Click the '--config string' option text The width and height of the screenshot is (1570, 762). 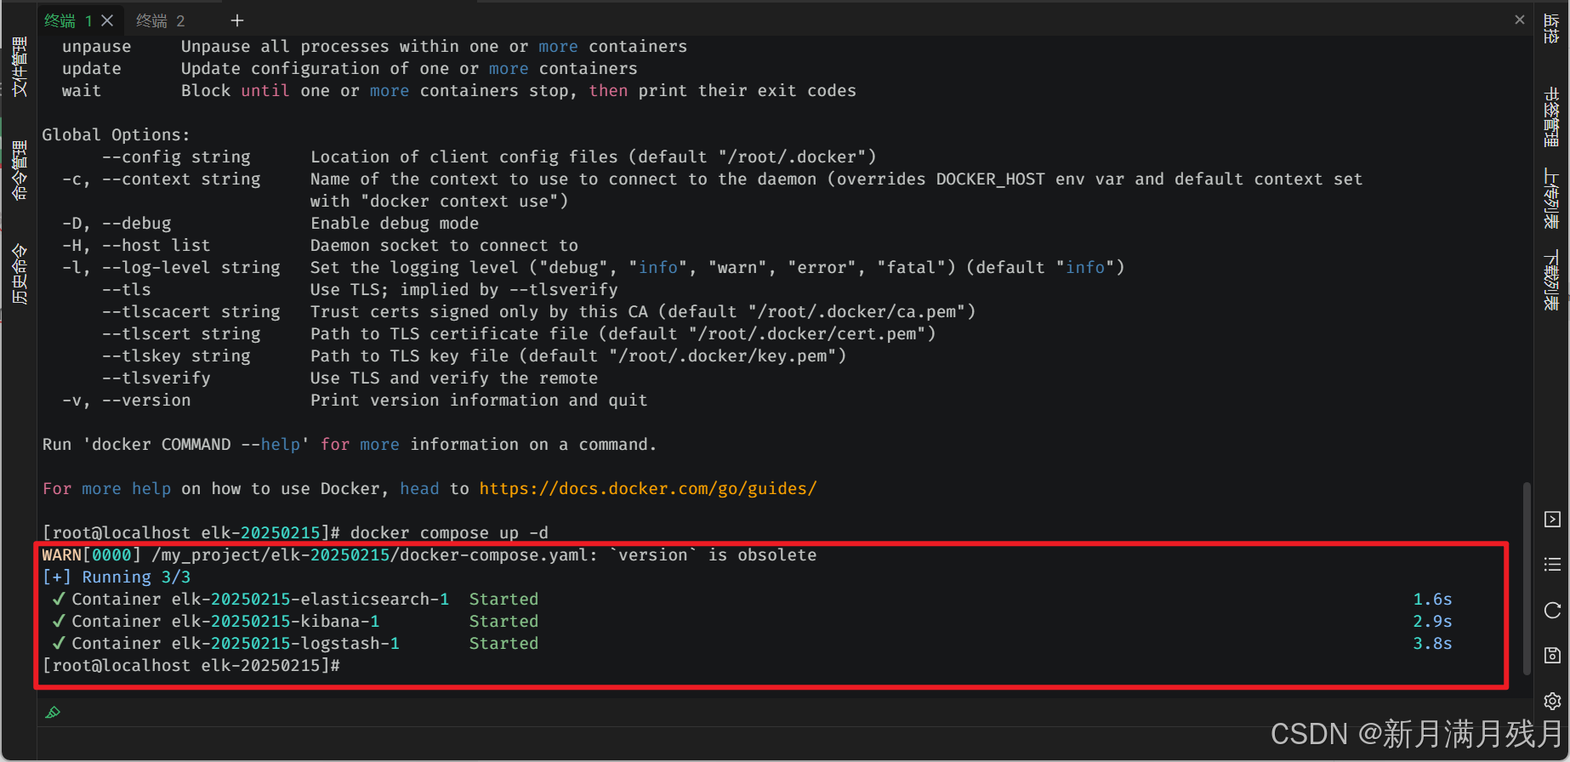[176, 156]
